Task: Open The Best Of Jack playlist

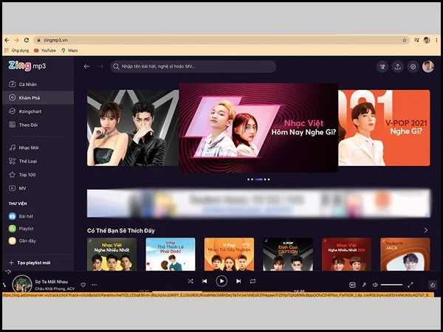Action: click(405, 255)
